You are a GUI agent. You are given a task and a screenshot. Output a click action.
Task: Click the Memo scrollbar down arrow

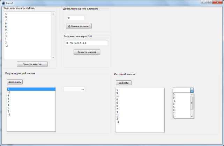[x=53, y=57]
